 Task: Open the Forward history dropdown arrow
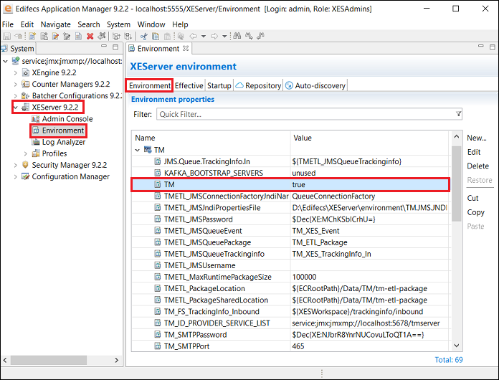click(x=224, y=37)
